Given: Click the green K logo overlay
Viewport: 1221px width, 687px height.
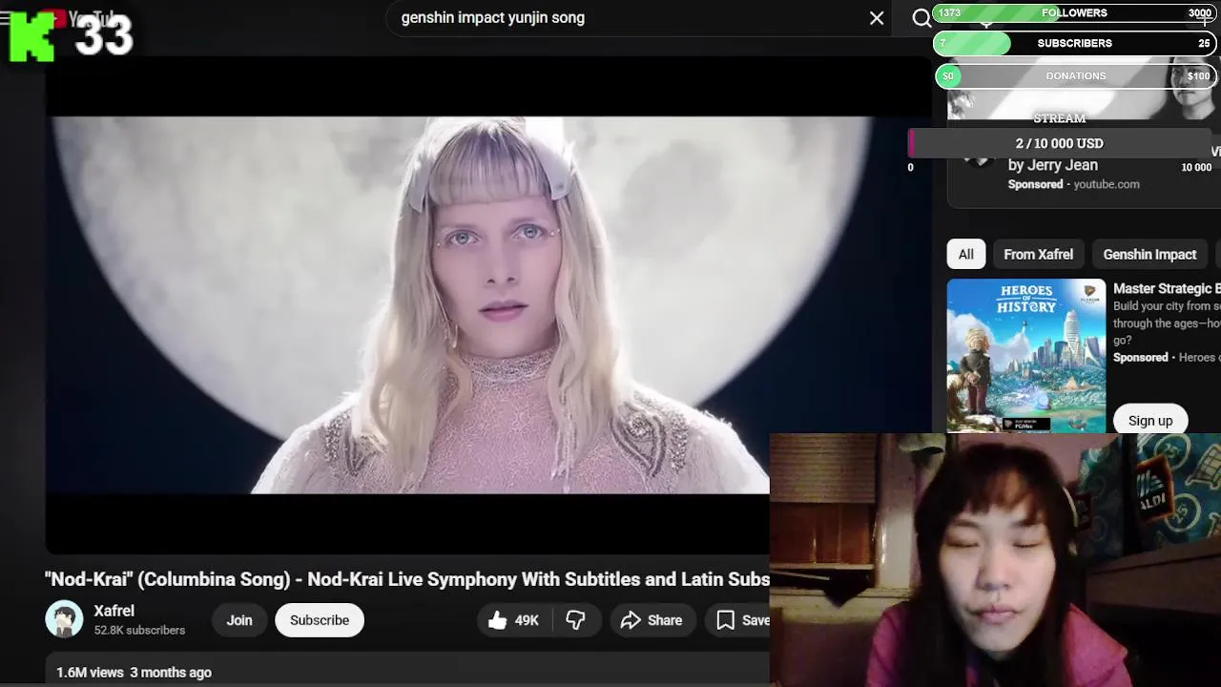Looking at the screenshot, I should [x=32, y=37].
